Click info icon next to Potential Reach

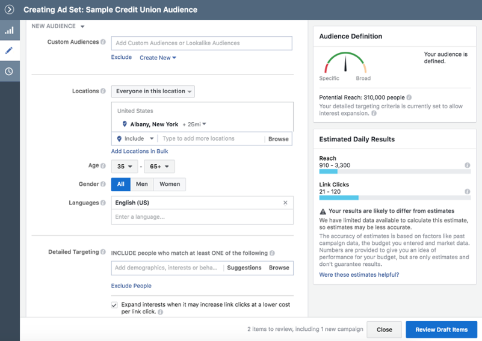pos(409,97)
